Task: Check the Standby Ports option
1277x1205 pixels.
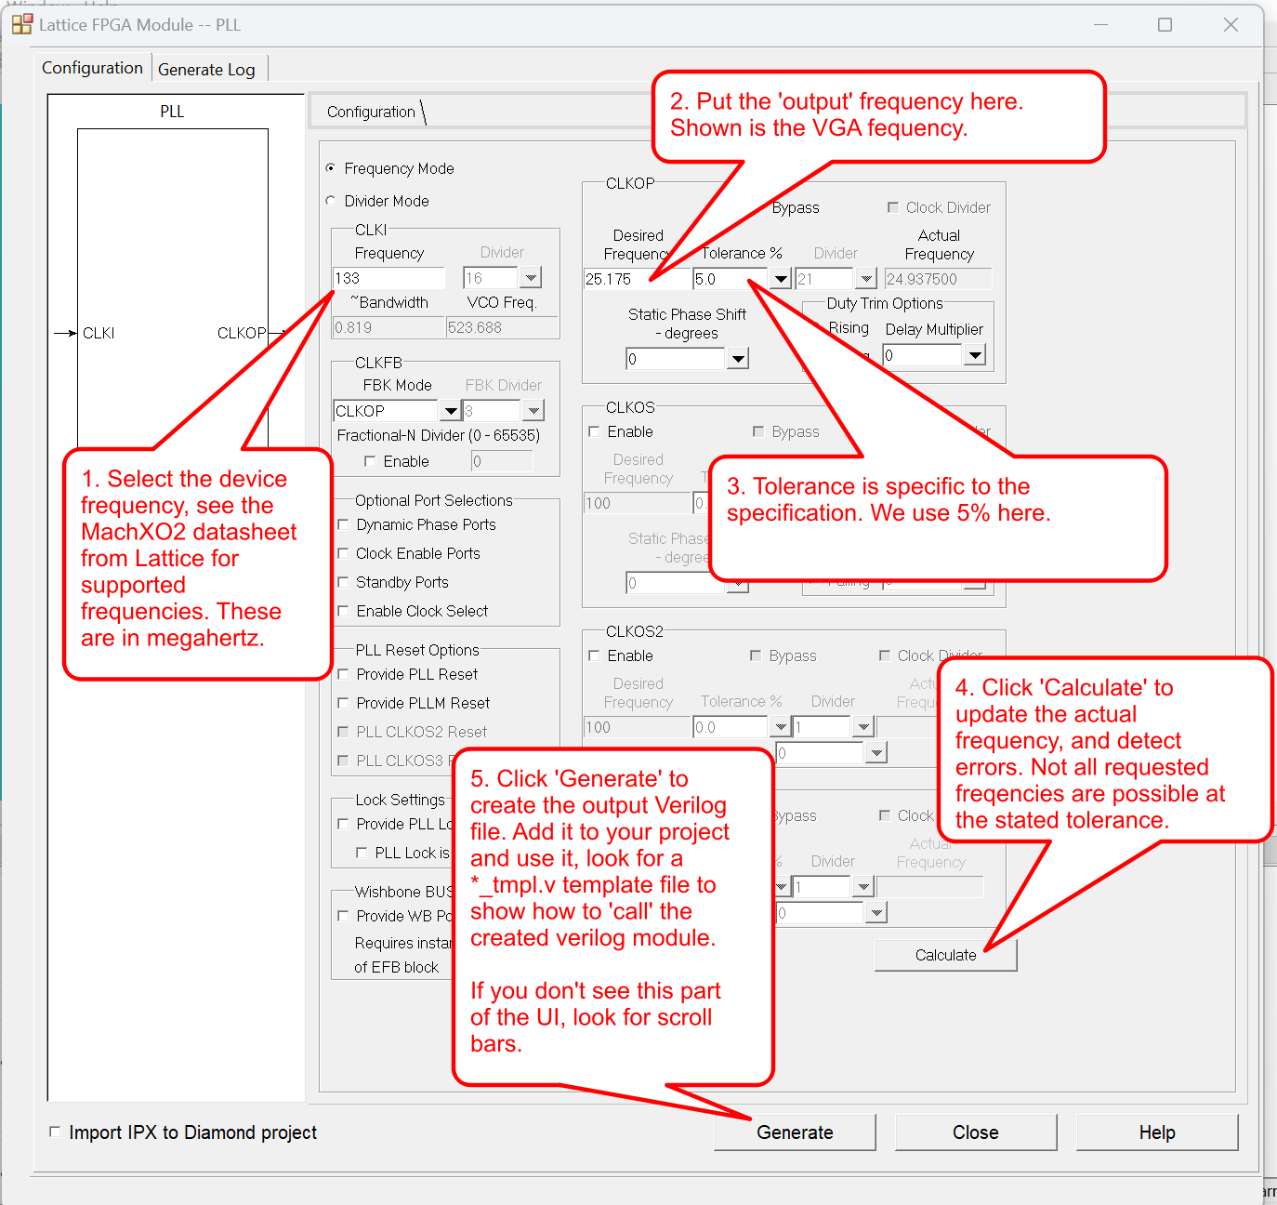Action: click(343, 582)
